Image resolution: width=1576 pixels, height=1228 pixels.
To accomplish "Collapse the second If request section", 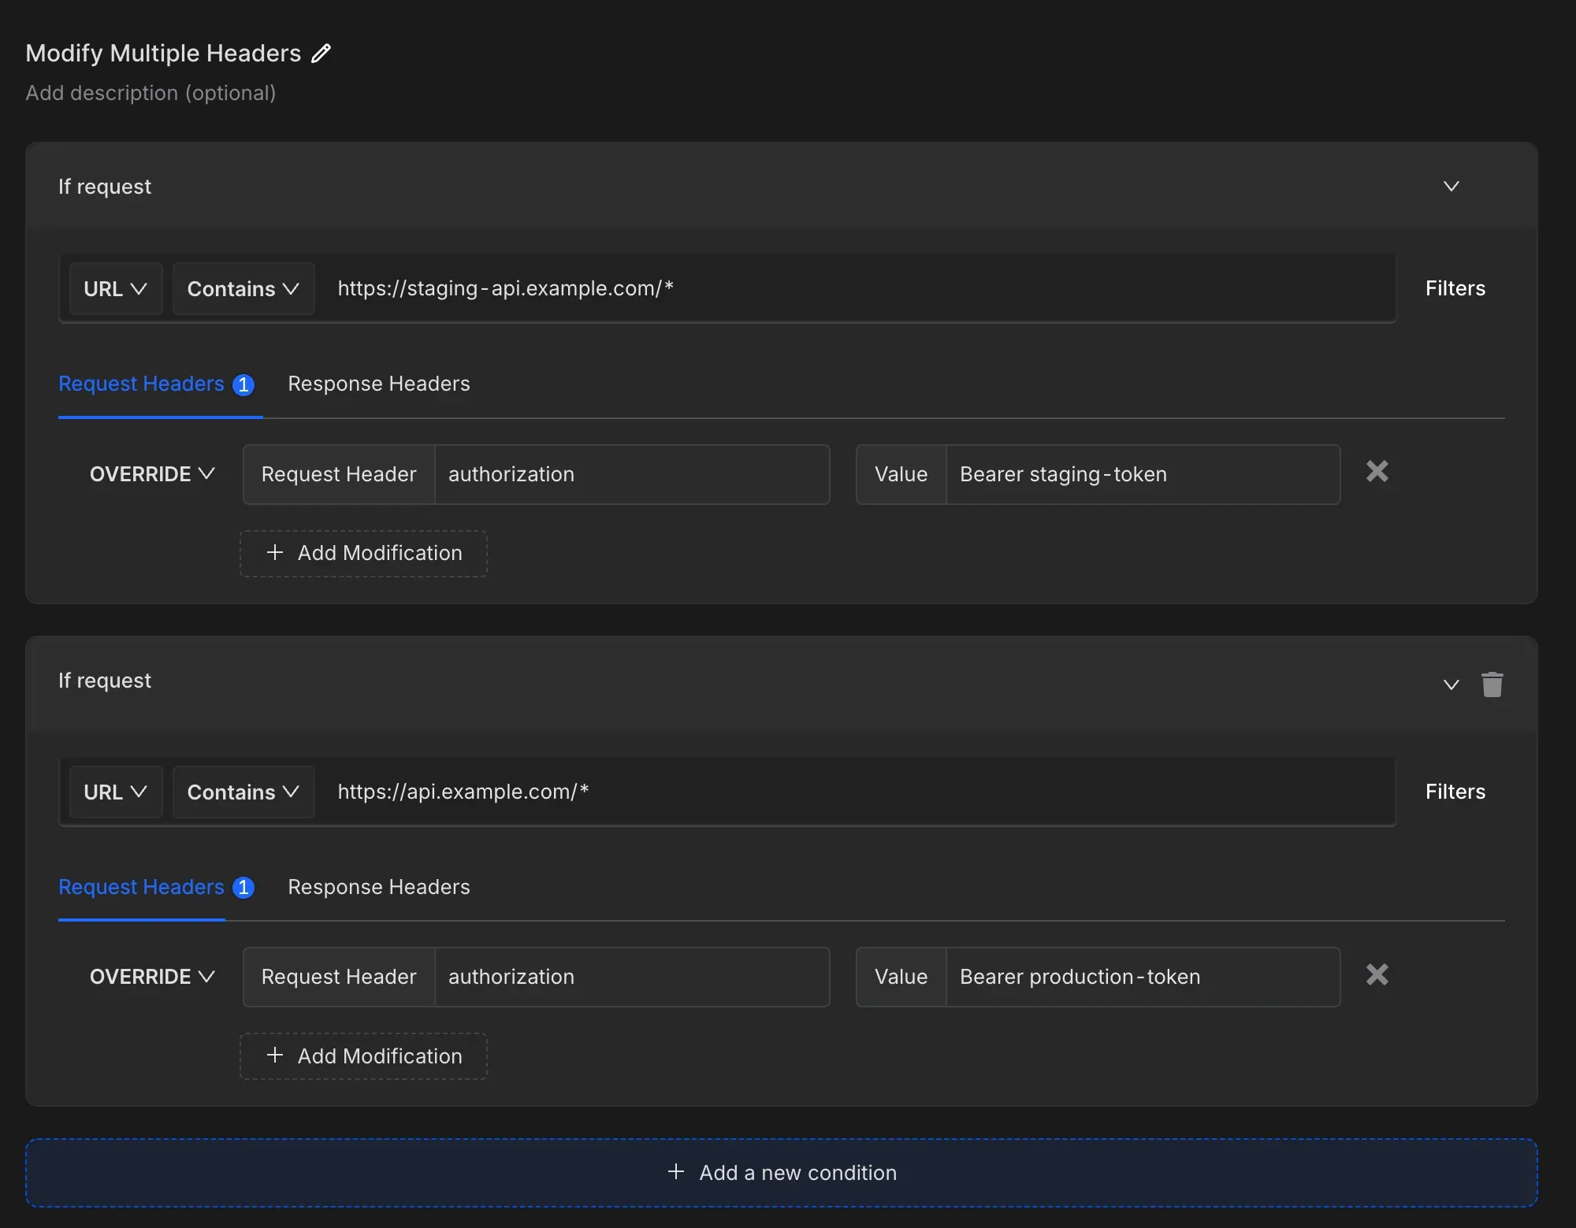I will click(x=1451, y=684).
